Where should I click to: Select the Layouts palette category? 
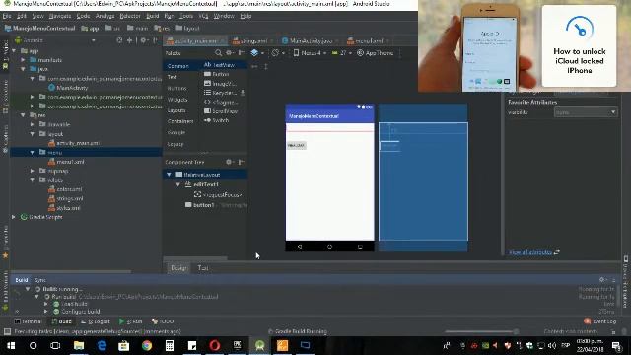point(176,110)
